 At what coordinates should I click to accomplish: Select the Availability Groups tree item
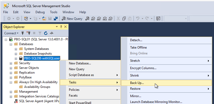coord(37,87)
